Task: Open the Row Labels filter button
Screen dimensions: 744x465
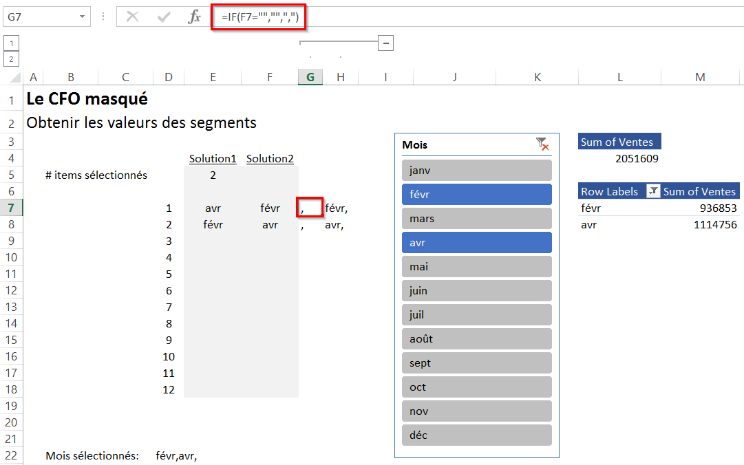Action: tap(653, 191)
